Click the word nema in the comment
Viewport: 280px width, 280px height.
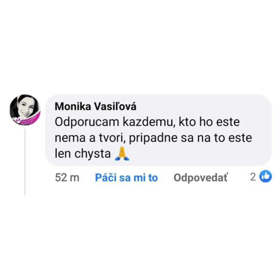(70, 139)
